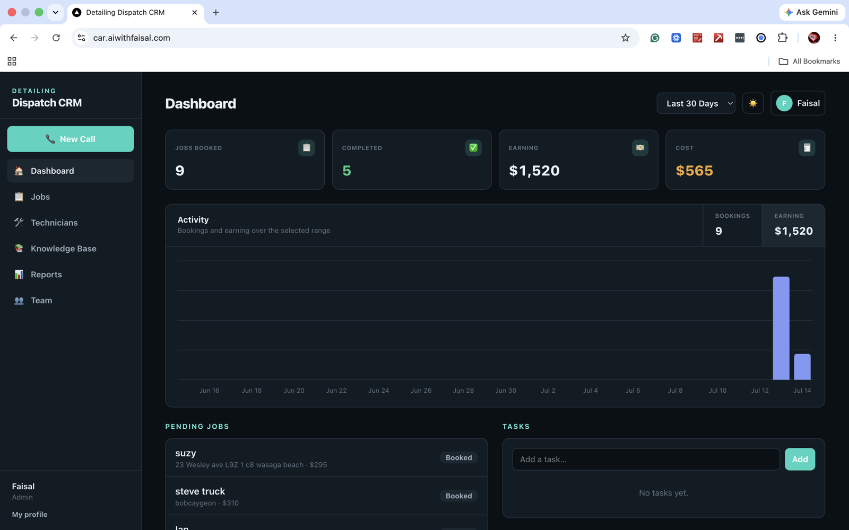This screenshot has width=849, height=530.
Task: Open the red PDF extension icon
Action: pos(697,38)
